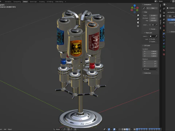Screen dimensions: 175x131
Task: Open the Object Constraints properties tab
Action: coord(164,44)
